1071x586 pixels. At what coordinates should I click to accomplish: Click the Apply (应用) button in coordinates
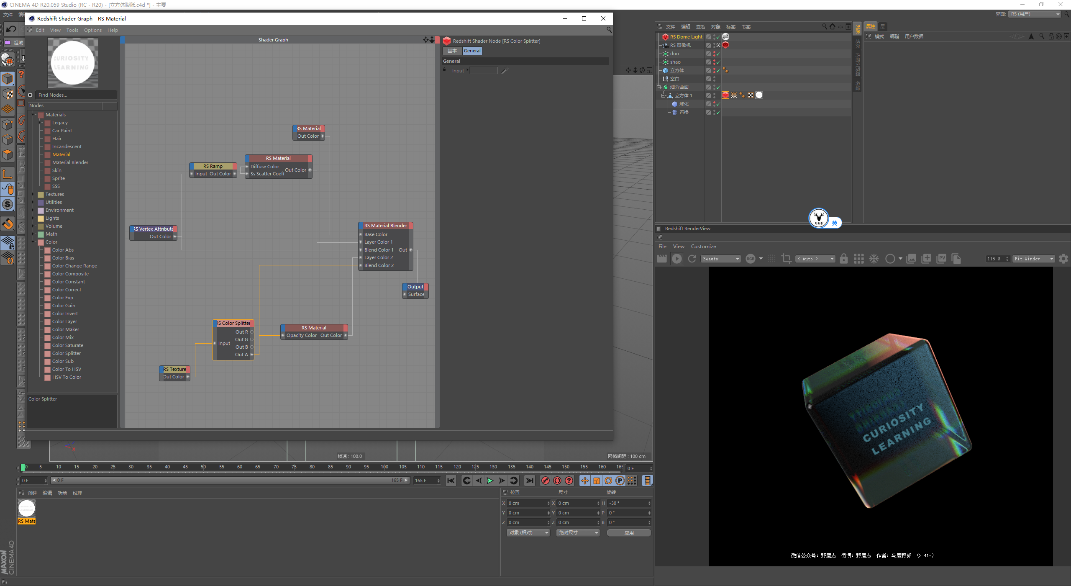tap(629, 532)
